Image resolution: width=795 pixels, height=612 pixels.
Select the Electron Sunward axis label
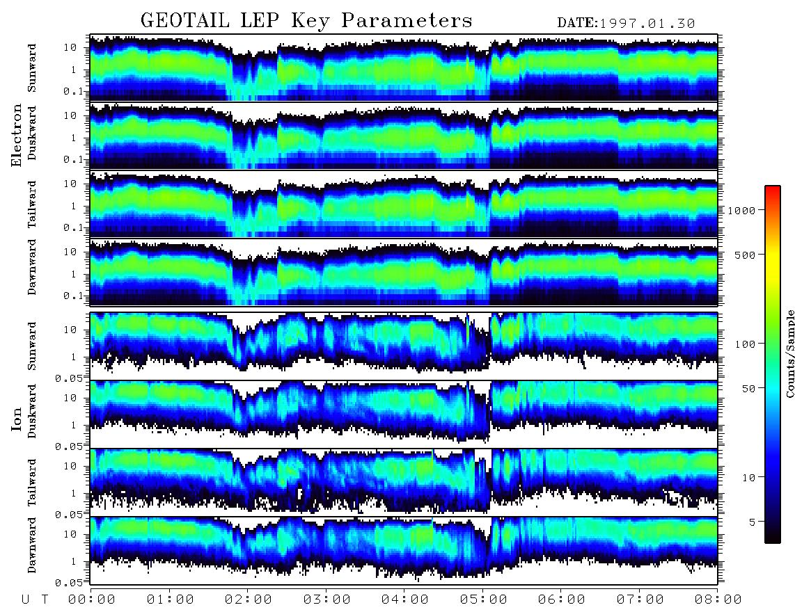point(32,68)
